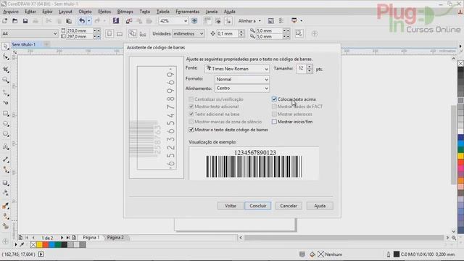Open the Objeto menu
The image size is (464, 261).
tap(85, 12)
